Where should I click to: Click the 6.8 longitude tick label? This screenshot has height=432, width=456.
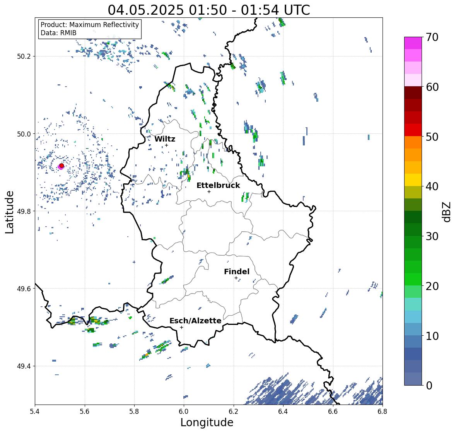[383, 411]
